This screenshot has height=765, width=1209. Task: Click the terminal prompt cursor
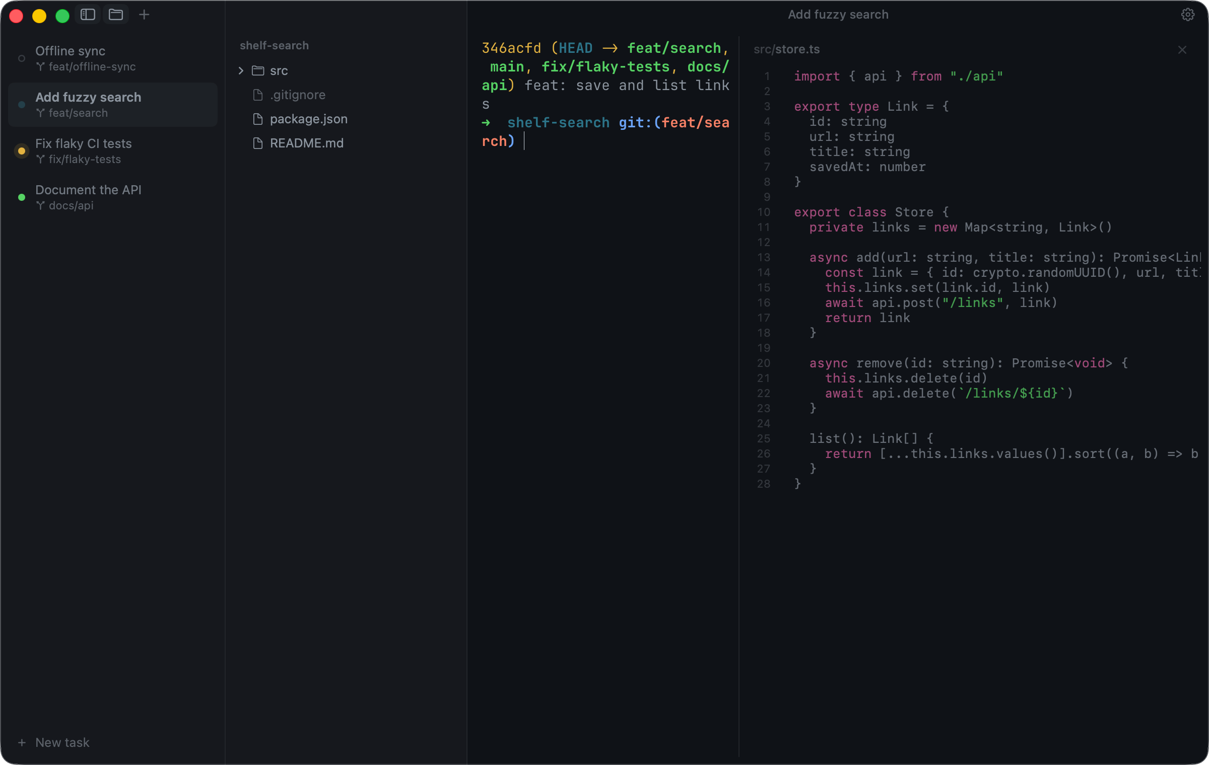click(x=524, y=141)
